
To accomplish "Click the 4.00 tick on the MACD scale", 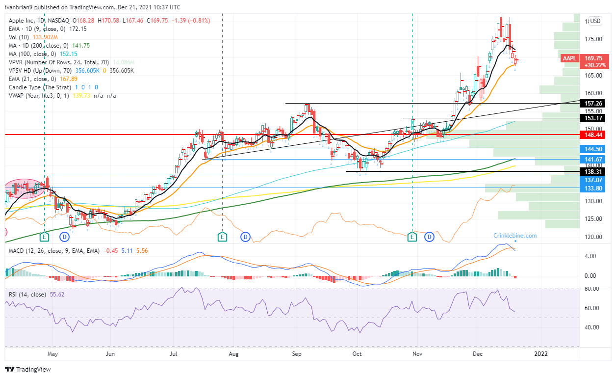I will pyautogui.click(x=590, y=256).
